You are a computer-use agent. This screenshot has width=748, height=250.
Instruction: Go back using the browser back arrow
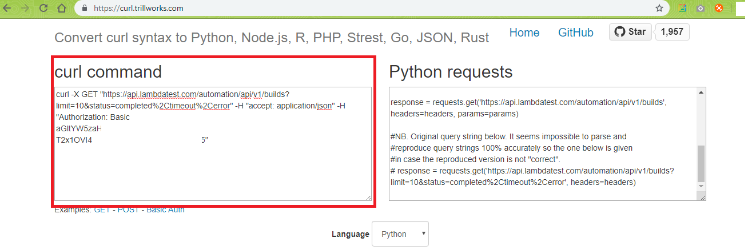click(8, 8)
